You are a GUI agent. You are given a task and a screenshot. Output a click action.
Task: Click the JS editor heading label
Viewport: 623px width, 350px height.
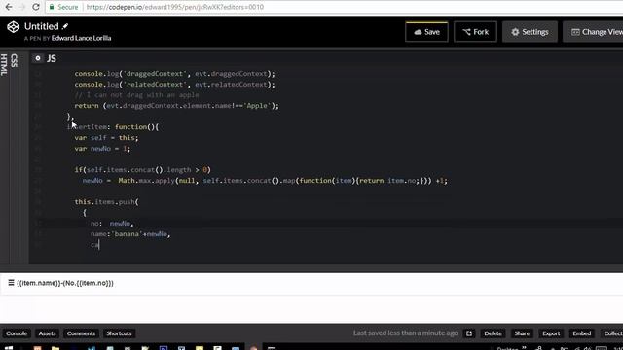click(52, 58)
